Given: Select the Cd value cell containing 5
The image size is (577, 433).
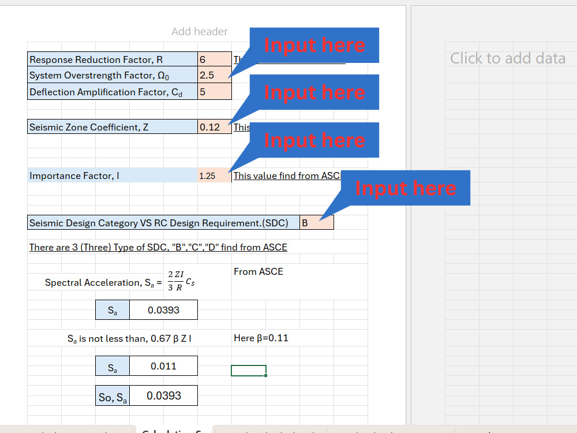Looking at the screenshot, I should (215, 92).
